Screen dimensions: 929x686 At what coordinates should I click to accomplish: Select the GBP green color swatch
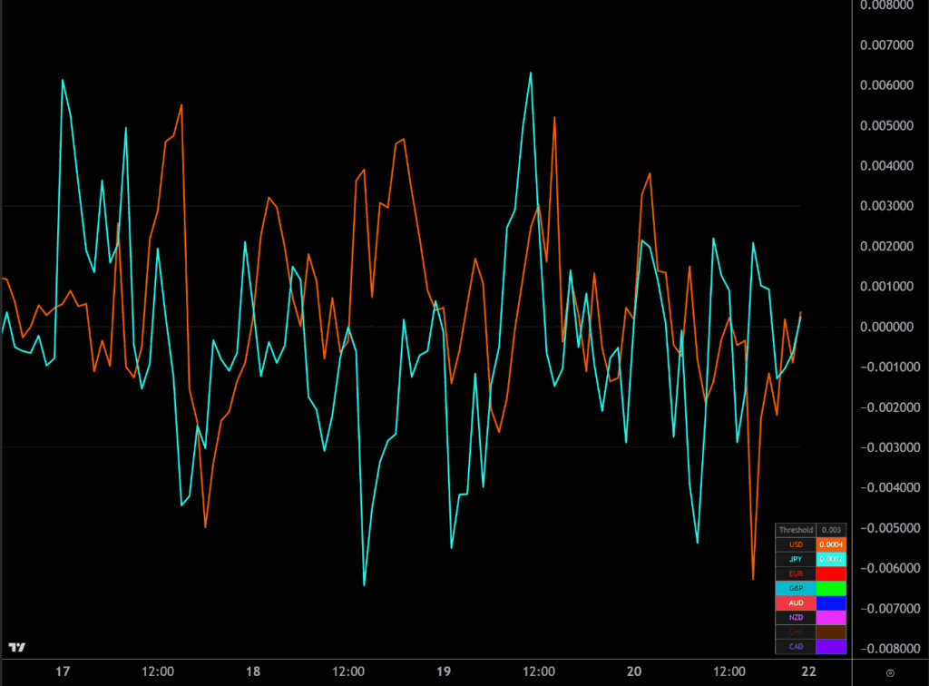tap(831, 588)
